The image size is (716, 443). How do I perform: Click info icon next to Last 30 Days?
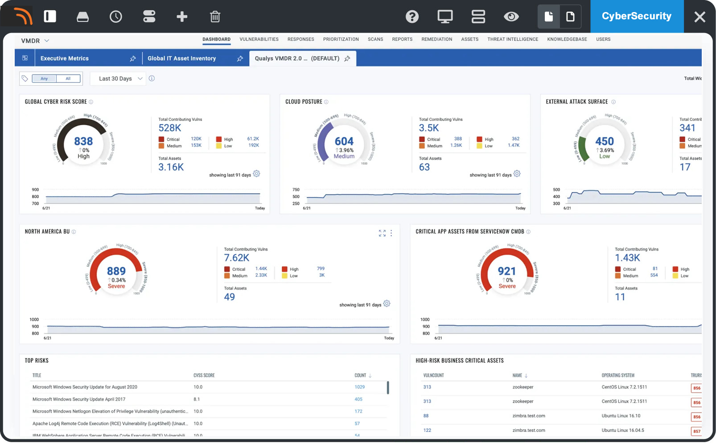click(152, 79)
